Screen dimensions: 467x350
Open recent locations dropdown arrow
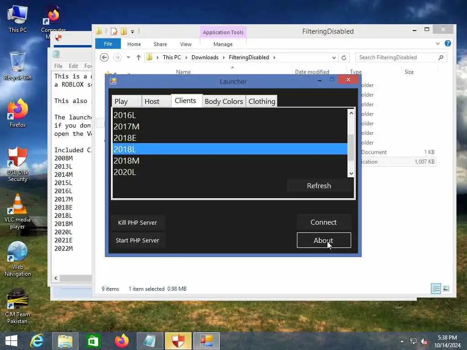[128, 57]
